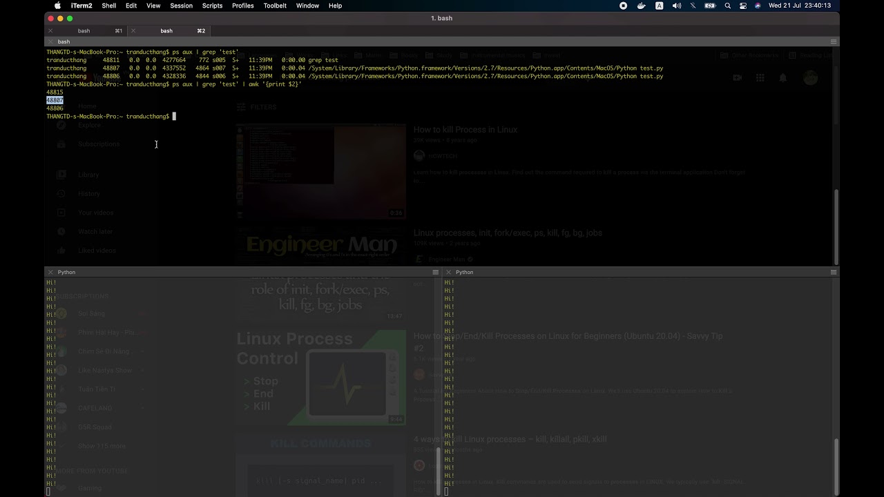
Task: Click the highlighted PID 48807
Action: (x=55, y=100)
